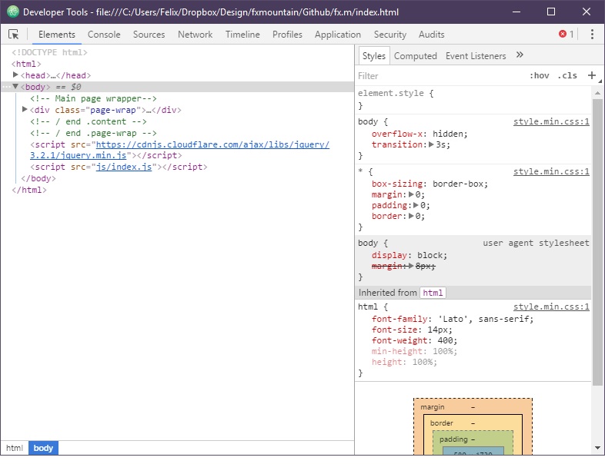Click the element.style rule block

point(473,99)
